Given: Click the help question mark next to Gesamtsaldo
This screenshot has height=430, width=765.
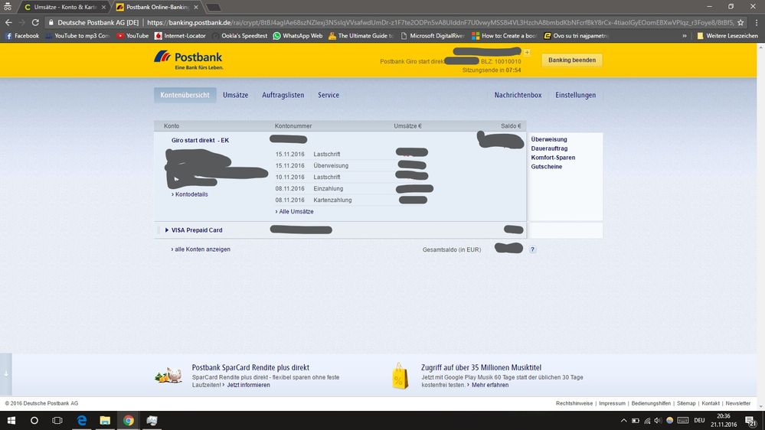Looking at the screenshot, I should [x=532, y=249].
